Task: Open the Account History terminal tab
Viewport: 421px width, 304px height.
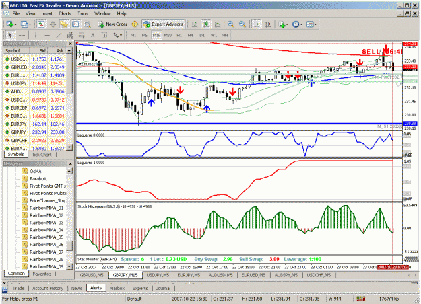Action: click(x=48, y=288)
